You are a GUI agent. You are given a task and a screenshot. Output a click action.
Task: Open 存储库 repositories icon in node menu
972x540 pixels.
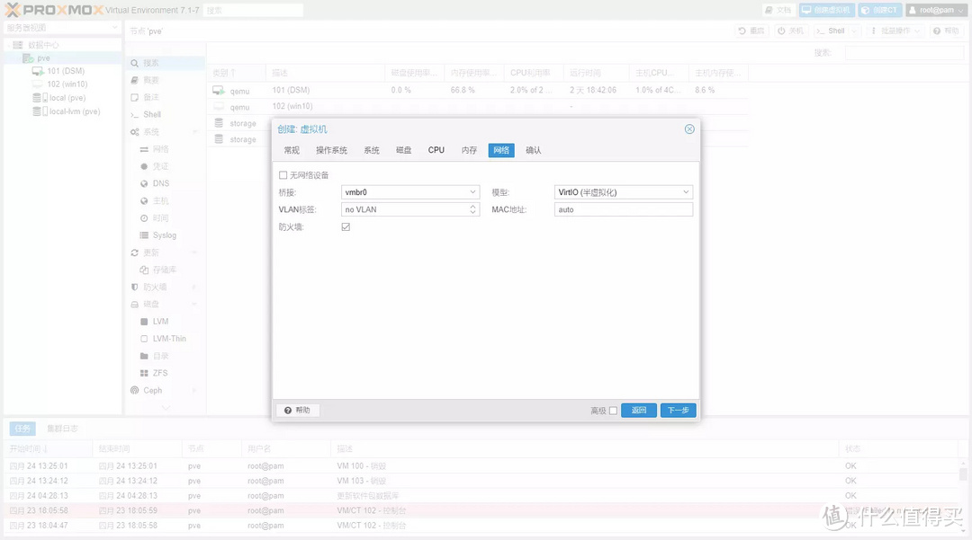pos(144,270)
